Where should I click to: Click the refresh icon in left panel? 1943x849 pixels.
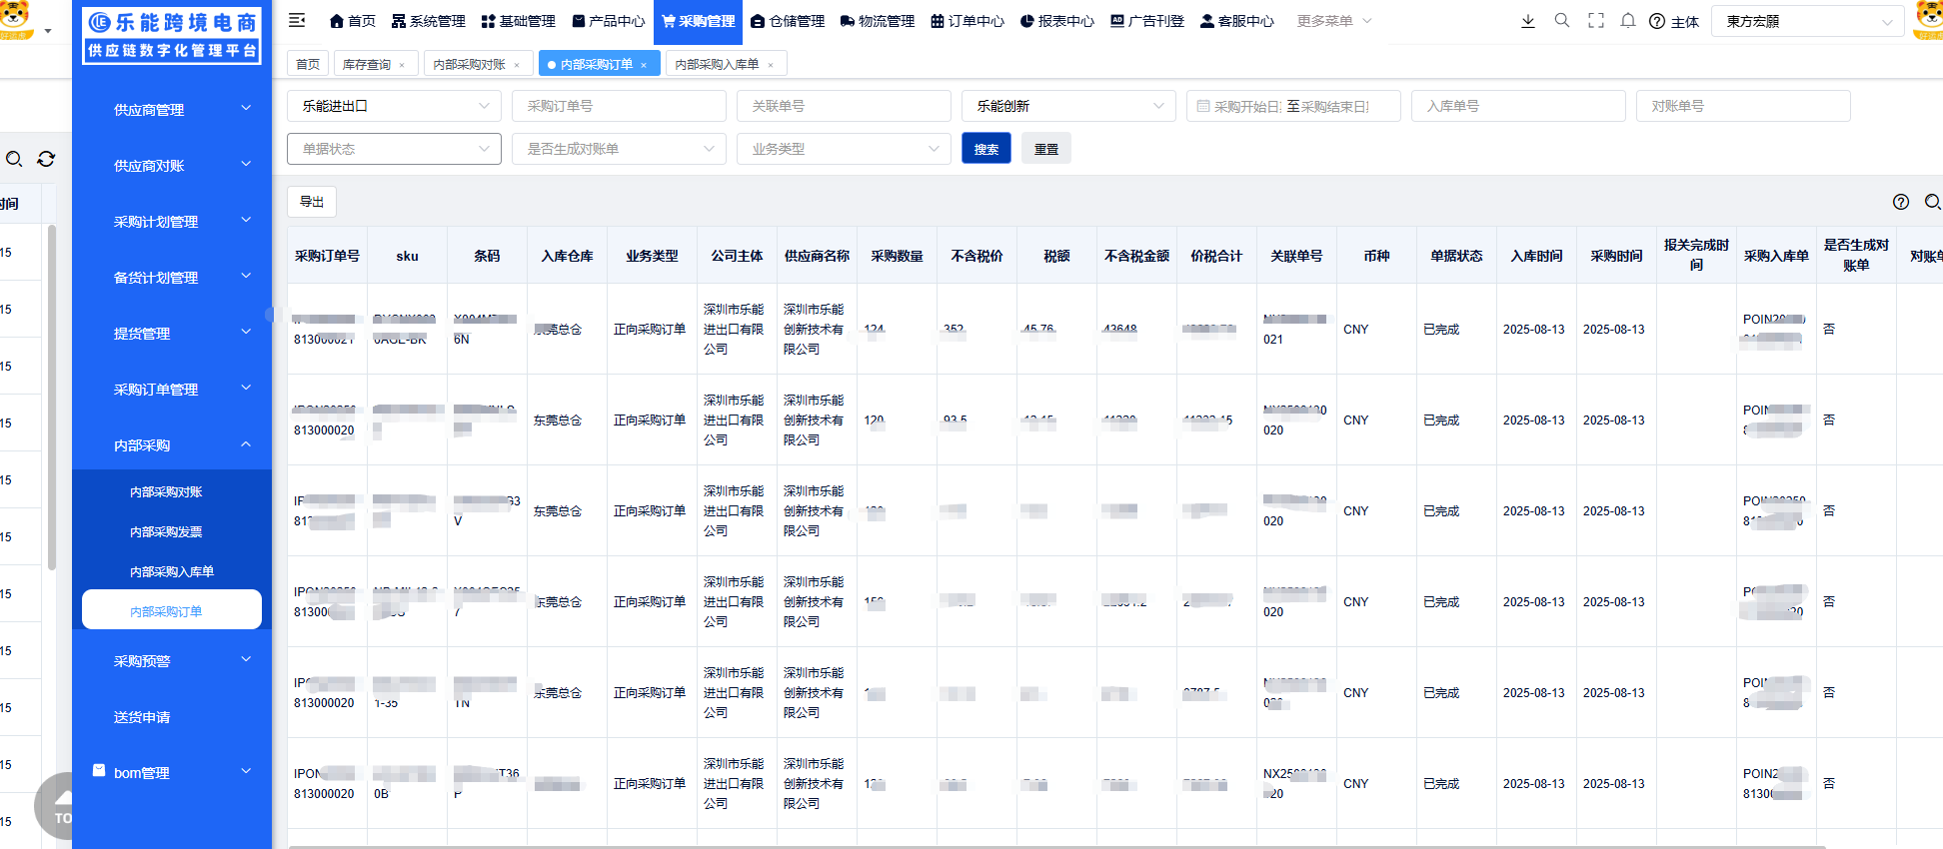[x=46, y=159]
